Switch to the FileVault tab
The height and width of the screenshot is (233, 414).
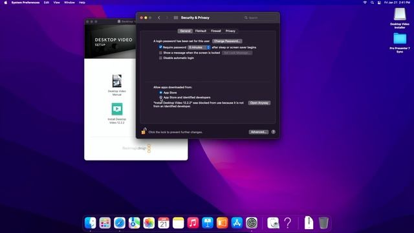(x=201, y=31)
